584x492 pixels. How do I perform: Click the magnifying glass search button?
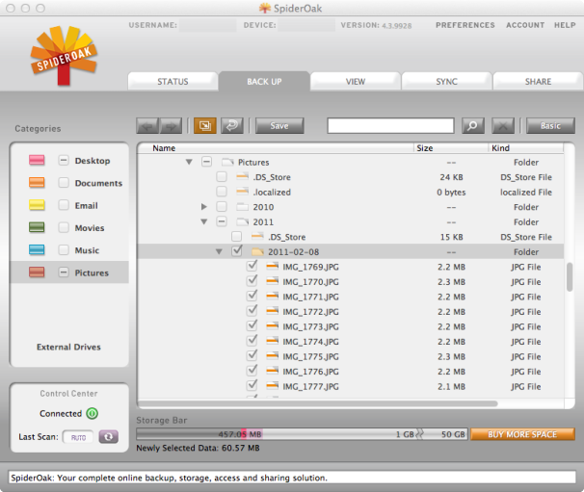[473, 126]
